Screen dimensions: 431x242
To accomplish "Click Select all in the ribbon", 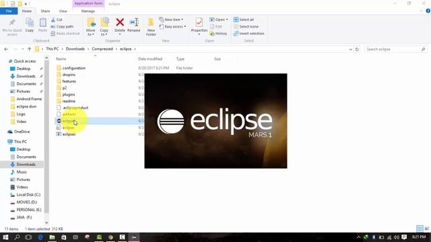I will pos(244,19).
